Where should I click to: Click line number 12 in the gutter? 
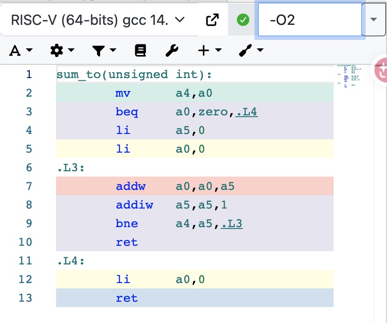(x=25, y=280)
